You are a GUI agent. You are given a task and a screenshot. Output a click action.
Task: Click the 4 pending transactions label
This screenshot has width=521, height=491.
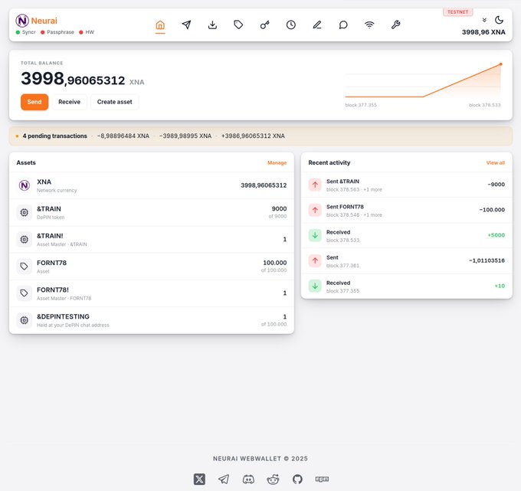(x=55, y=136)
